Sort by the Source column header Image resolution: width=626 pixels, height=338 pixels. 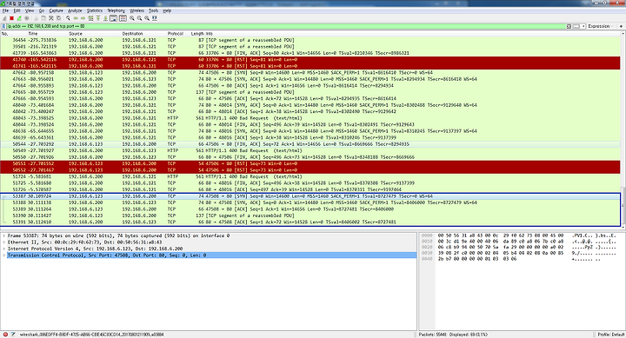tap(76, 34)
